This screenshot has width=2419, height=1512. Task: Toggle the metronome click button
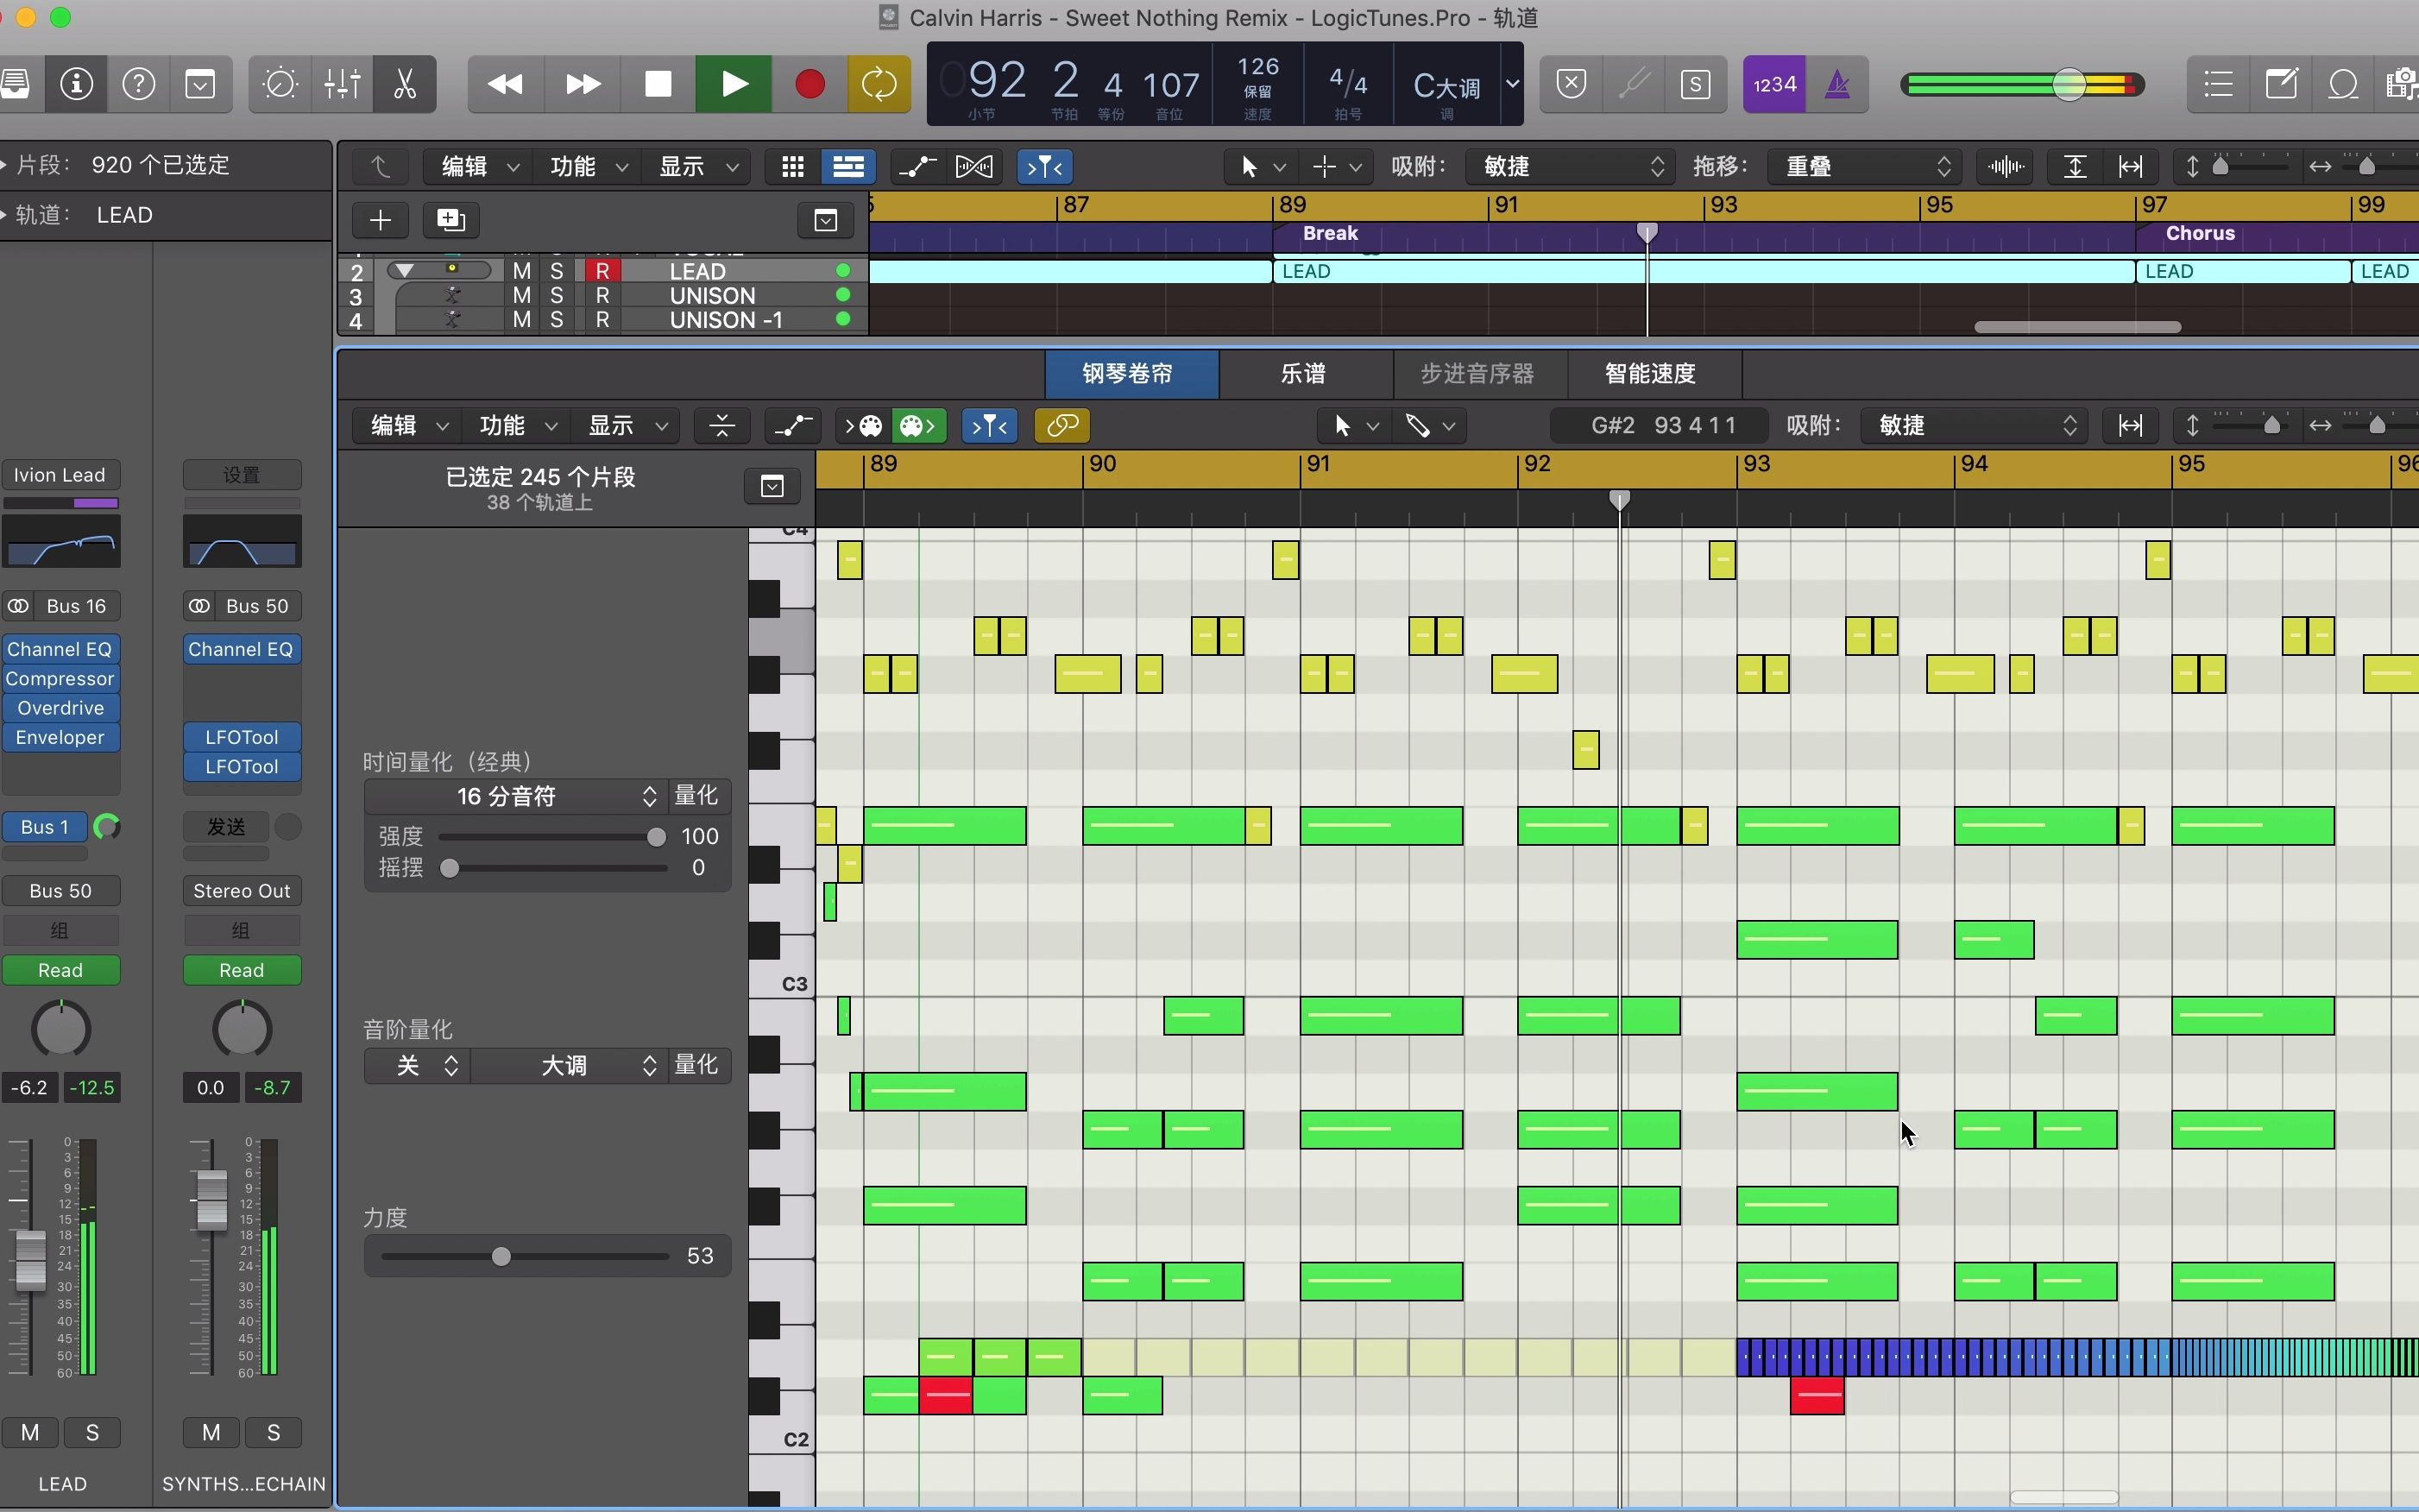1838,84
